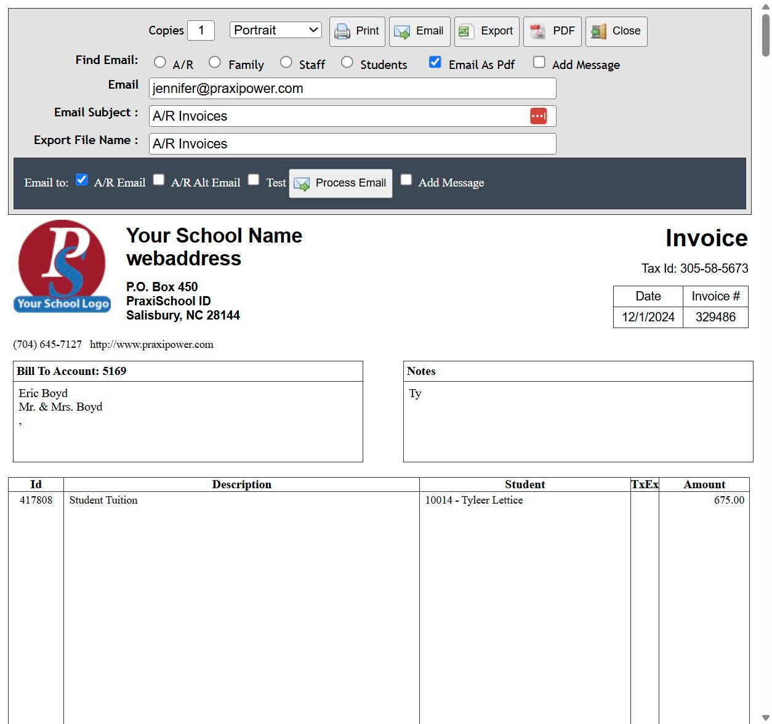The width and height of the screenshot is (772, 724).
Task: Click the red ellipsis icon in Email Subject
Action: point(538,116)
